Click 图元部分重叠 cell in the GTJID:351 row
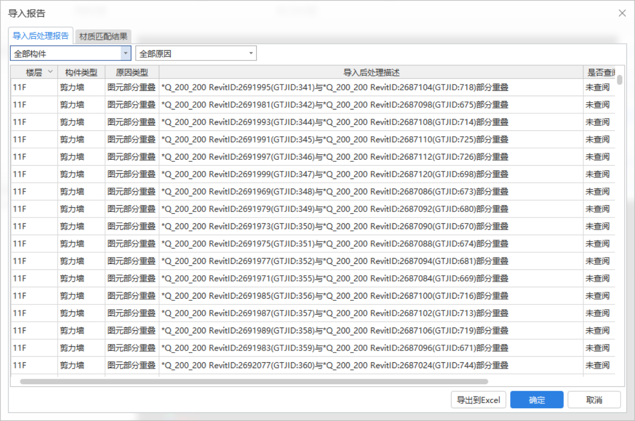Screen dimensions: 635x421 [x=132, y=244]
